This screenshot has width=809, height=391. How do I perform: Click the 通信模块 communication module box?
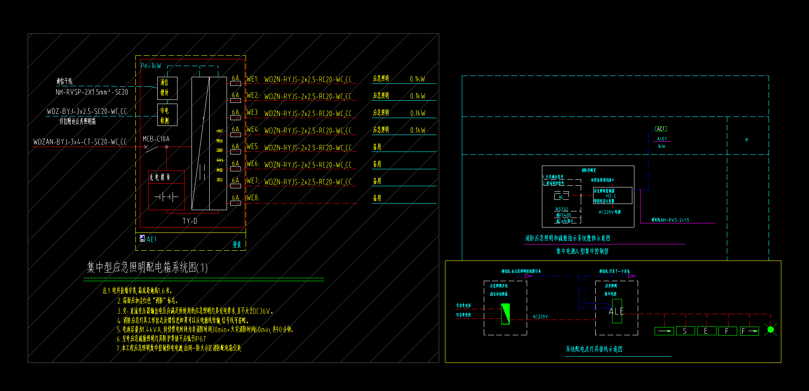click(x=167, y=88)
